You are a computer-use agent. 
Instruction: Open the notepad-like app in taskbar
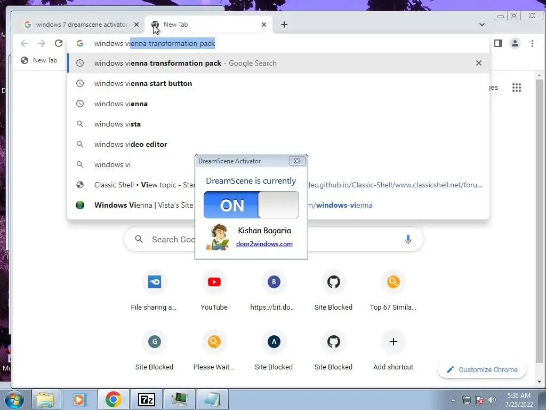click(213, 399)
